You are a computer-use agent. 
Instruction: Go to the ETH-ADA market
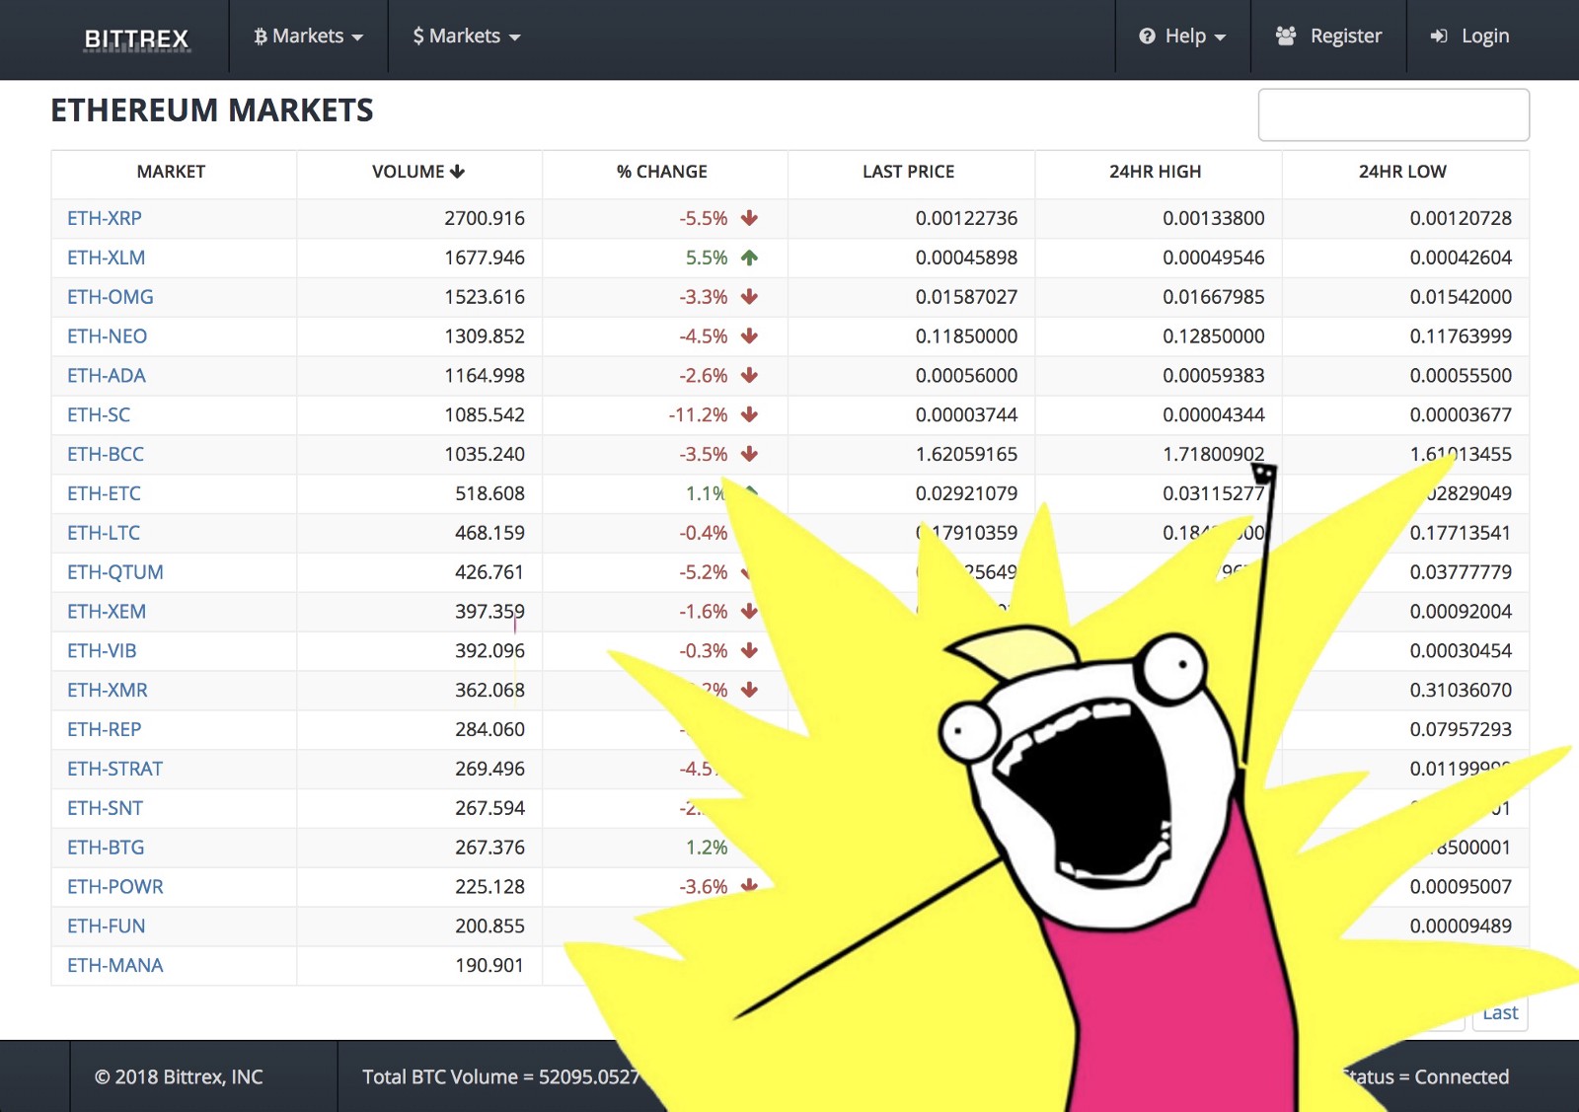[107, 376]
